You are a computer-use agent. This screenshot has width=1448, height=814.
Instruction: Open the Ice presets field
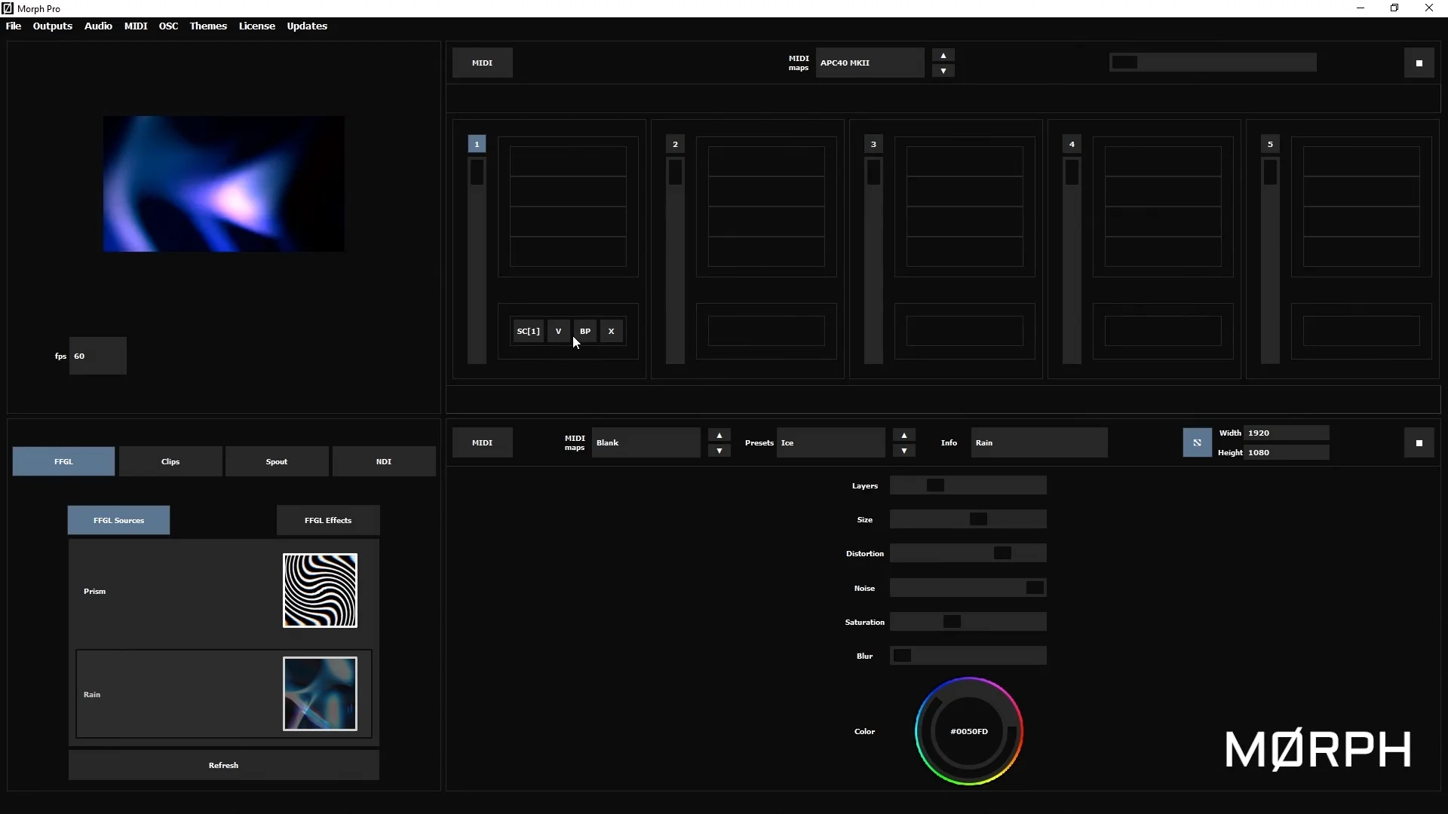830,442
